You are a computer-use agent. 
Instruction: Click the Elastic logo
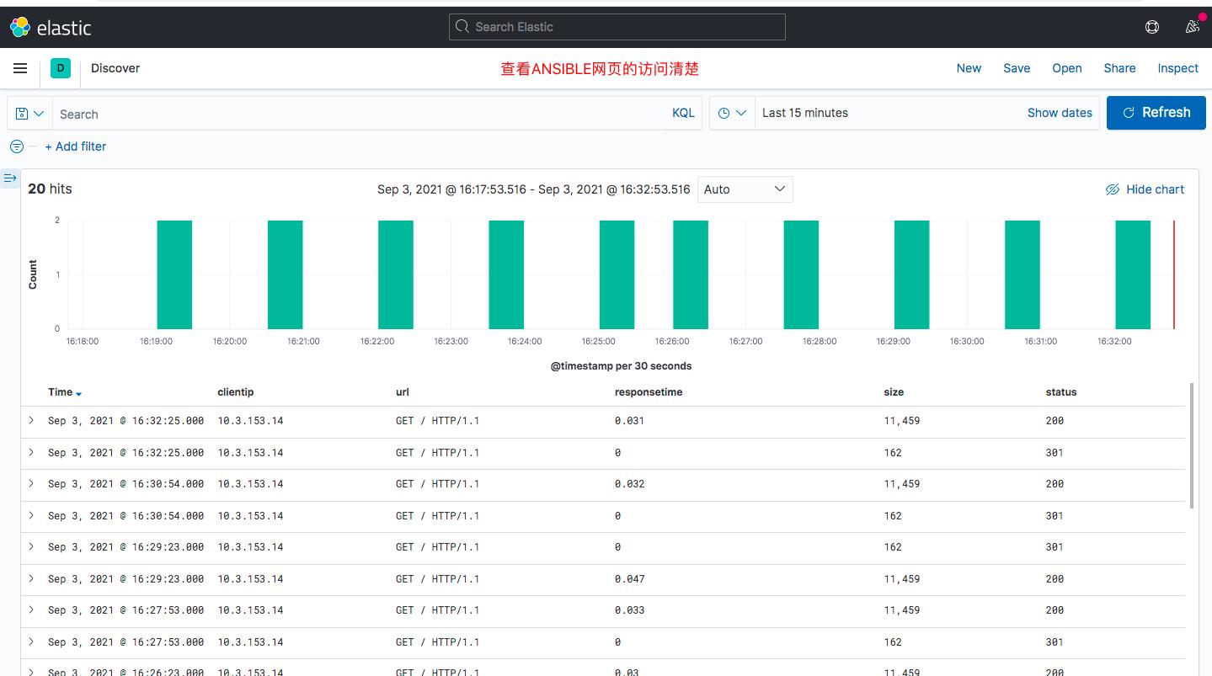click(50, 27)
